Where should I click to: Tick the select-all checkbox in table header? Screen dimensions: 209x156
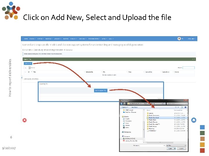[x=26, y=72]
